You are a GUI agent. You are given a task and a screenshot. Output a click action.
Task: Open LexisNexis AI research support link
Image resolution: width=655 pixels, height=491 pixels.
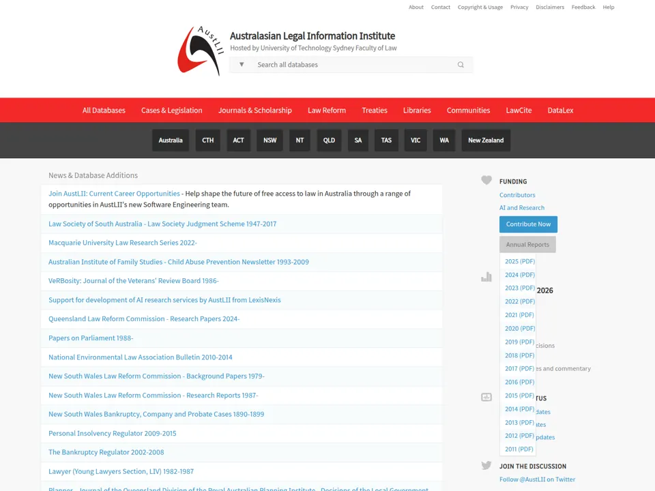164,300
